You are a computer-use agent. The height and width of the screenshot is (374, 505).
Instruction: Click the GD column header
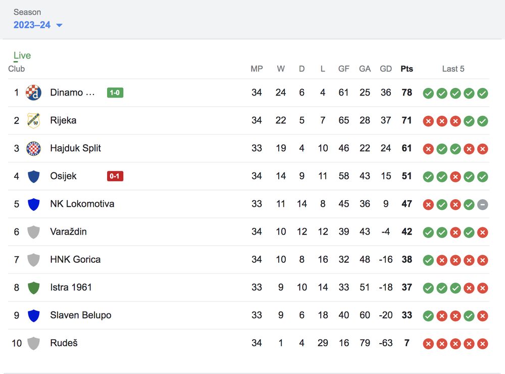[x=386, y=69]
